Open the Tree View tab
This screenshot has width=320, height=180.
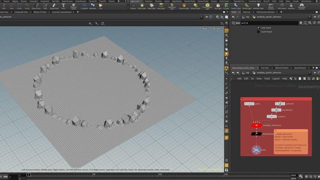265,68
